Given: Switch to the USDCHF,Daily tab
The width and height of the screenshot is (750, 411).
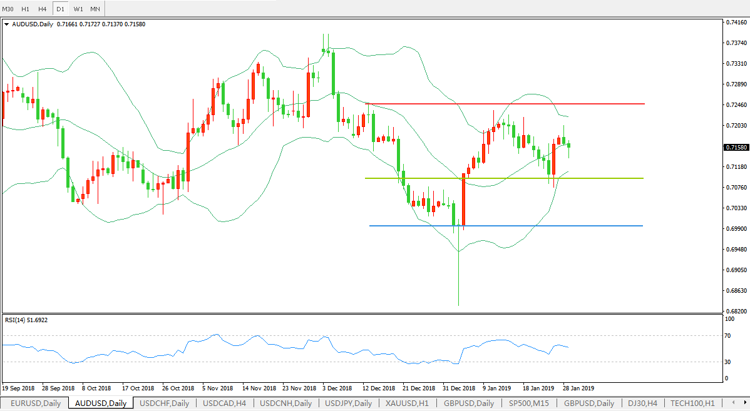Looking at the screenshot, I should click(165, 403).
